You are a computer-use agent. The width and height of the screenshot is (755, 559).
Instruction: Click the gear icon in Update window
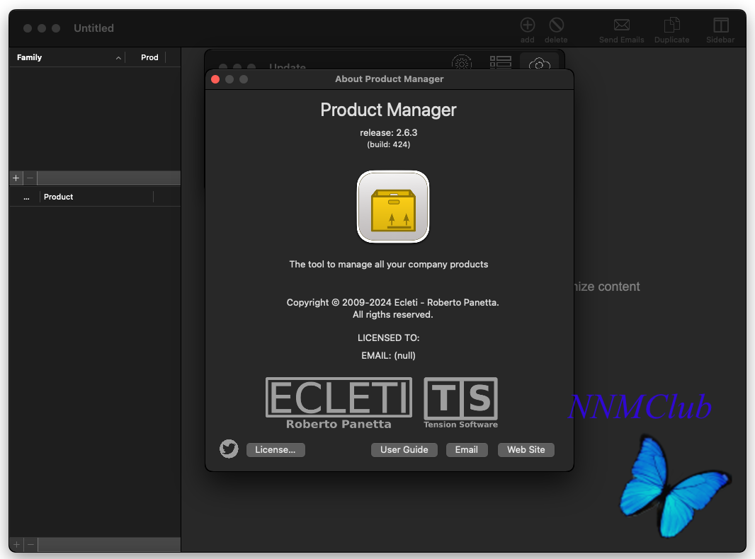tap(461, 62)
